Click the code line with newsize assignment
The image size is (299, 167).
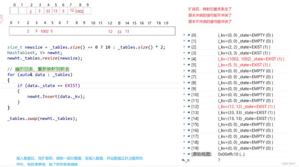(x=86, y=47)
